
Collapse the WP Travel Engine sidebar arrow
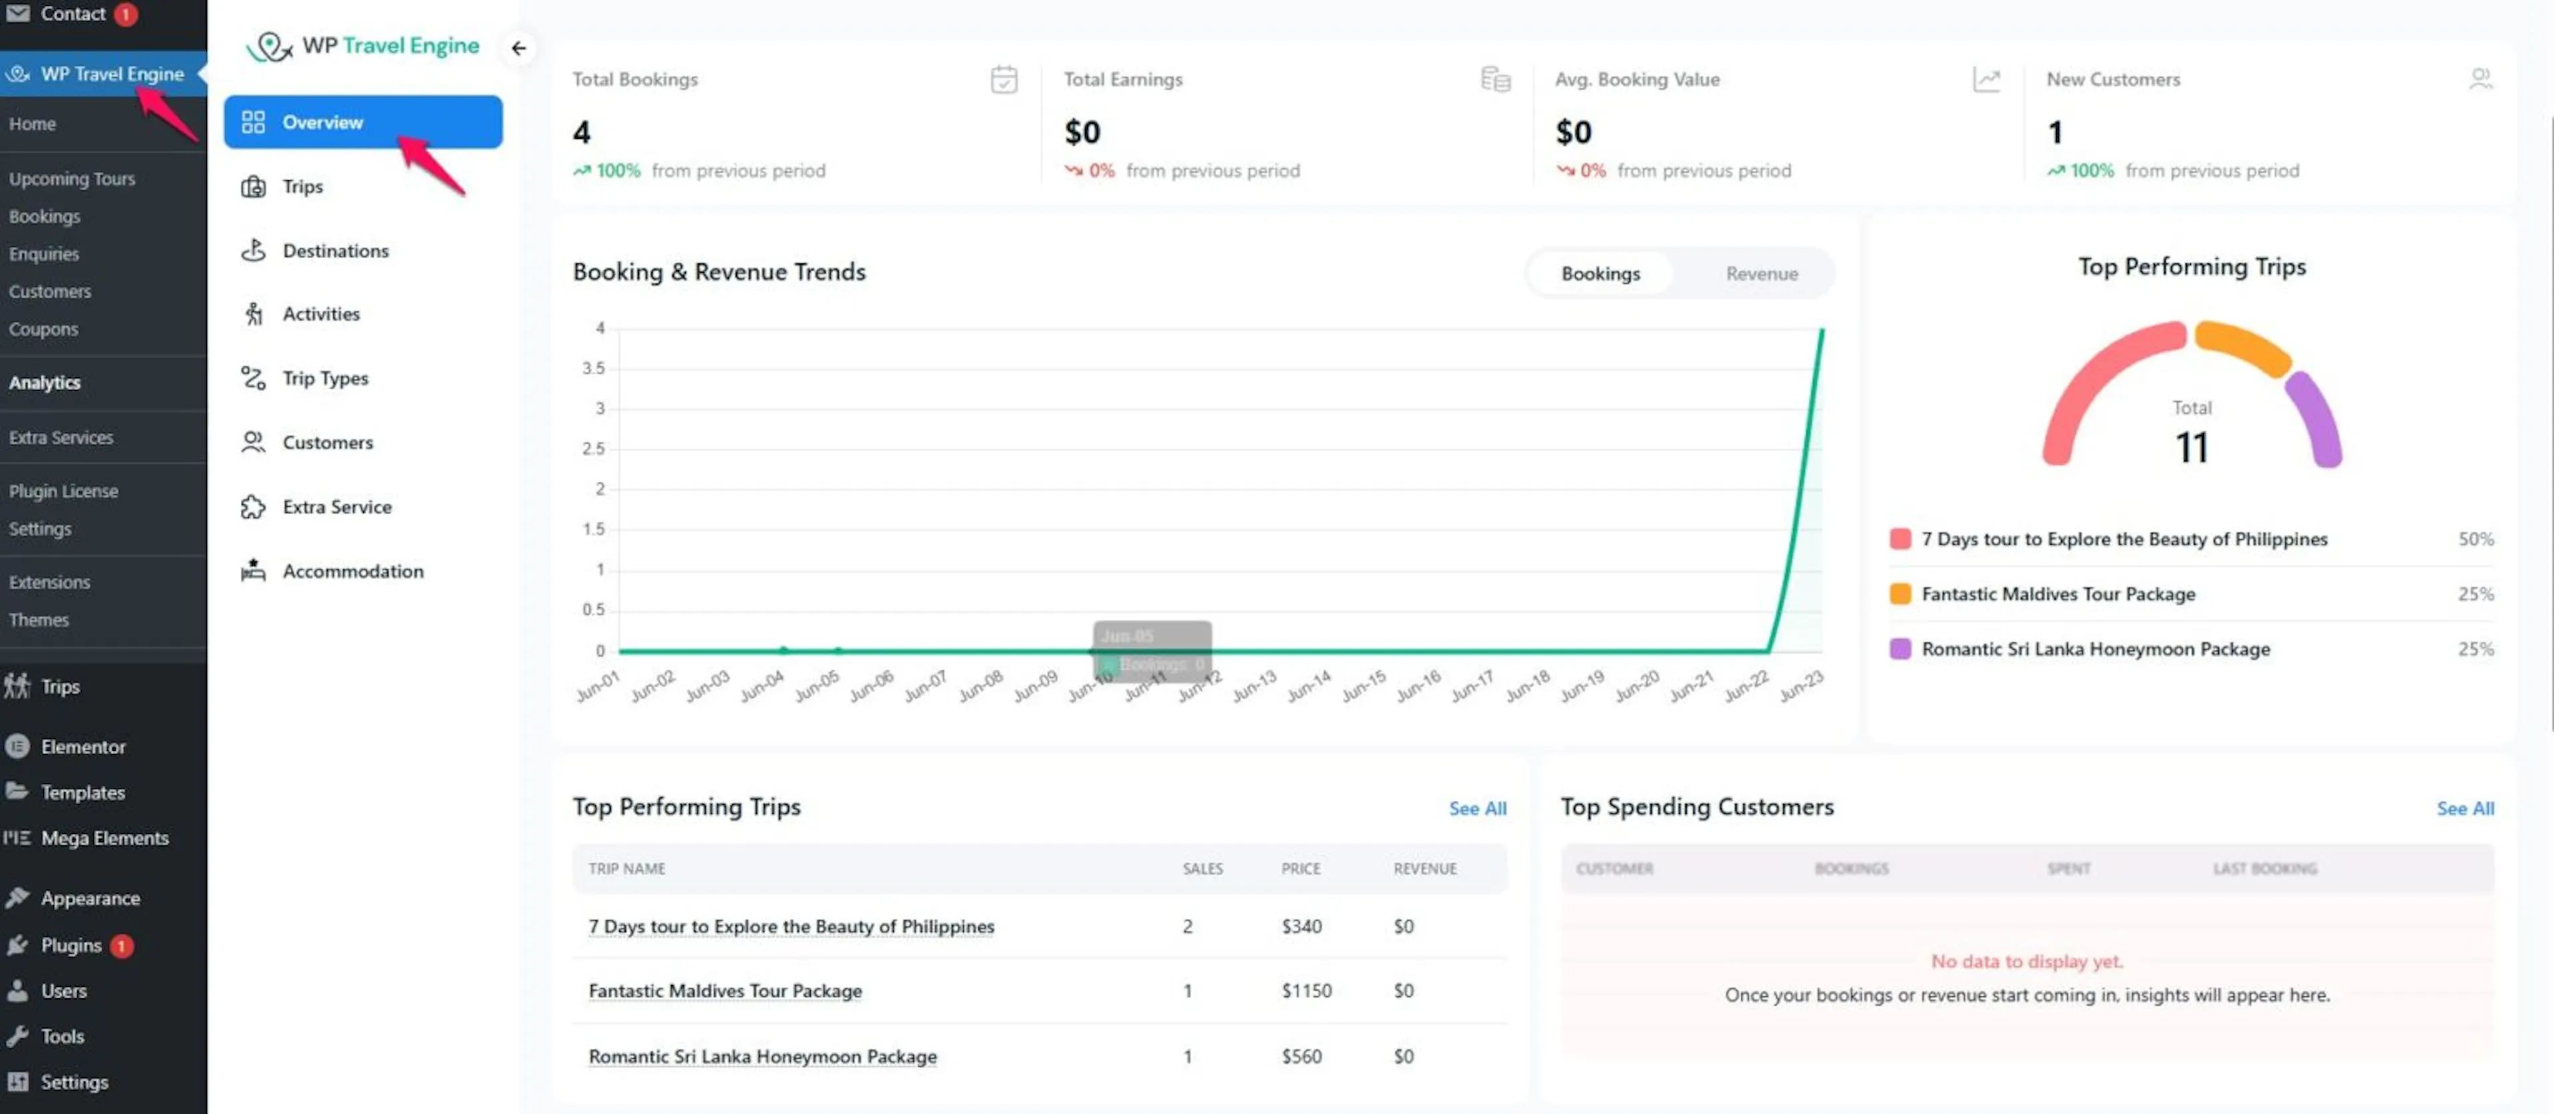coord(519,48)
